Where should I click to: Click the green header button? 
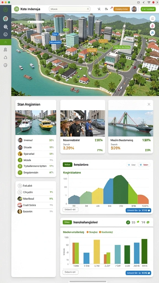[148, 9]
